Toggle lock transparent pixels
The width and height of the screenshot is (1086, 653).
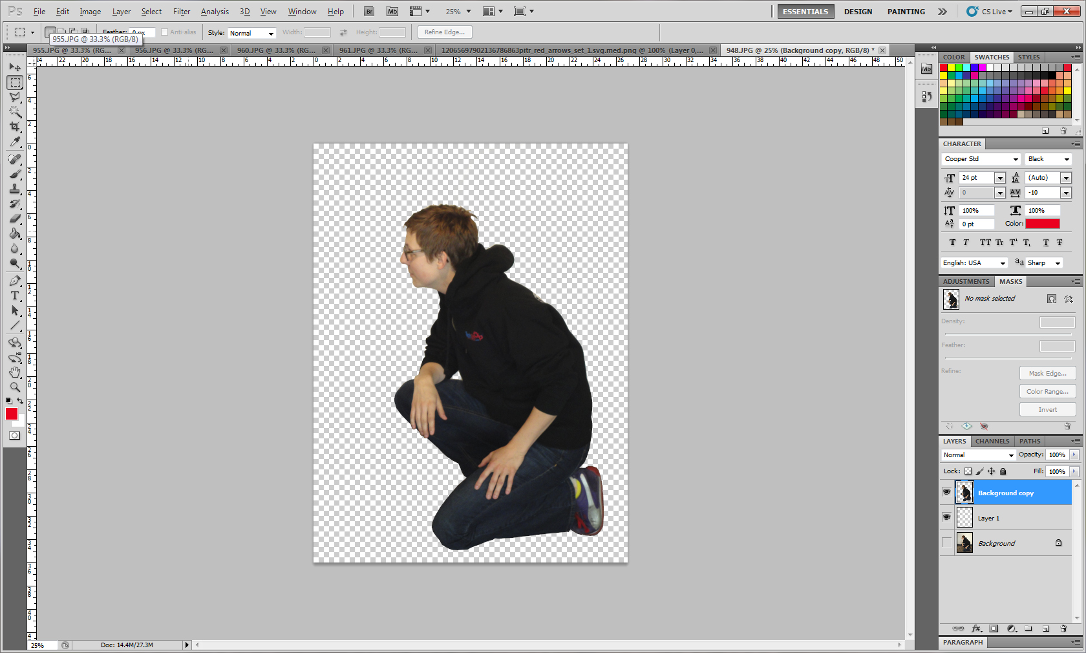(968, 471)
